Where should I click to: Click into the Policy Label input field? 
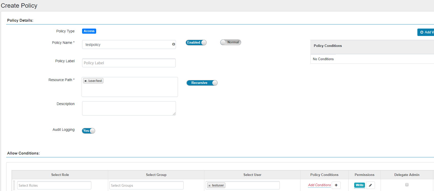click(x=129, y=63)
